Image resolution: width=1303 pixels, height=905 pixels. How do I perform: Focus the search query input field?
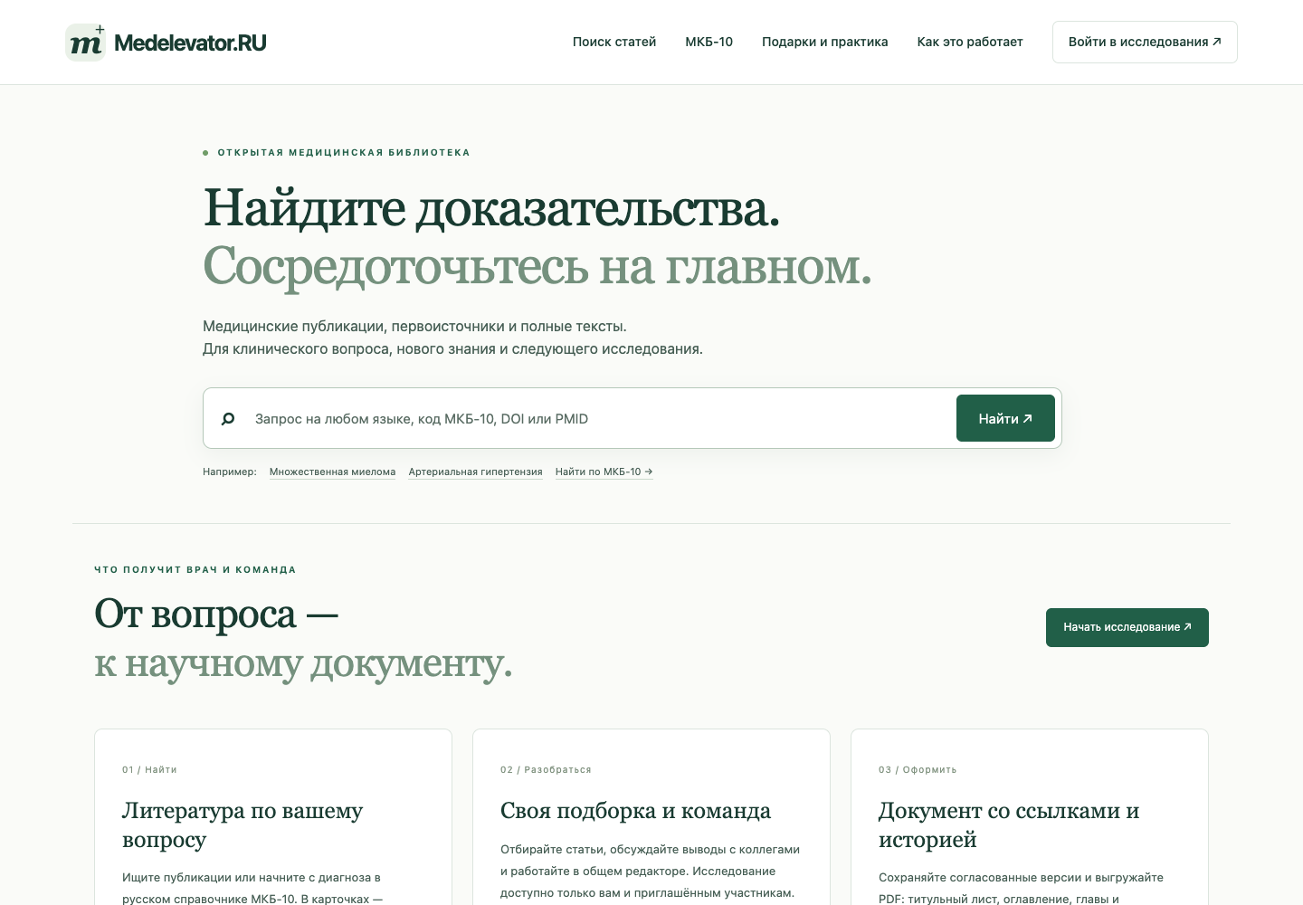coord(599,419)
